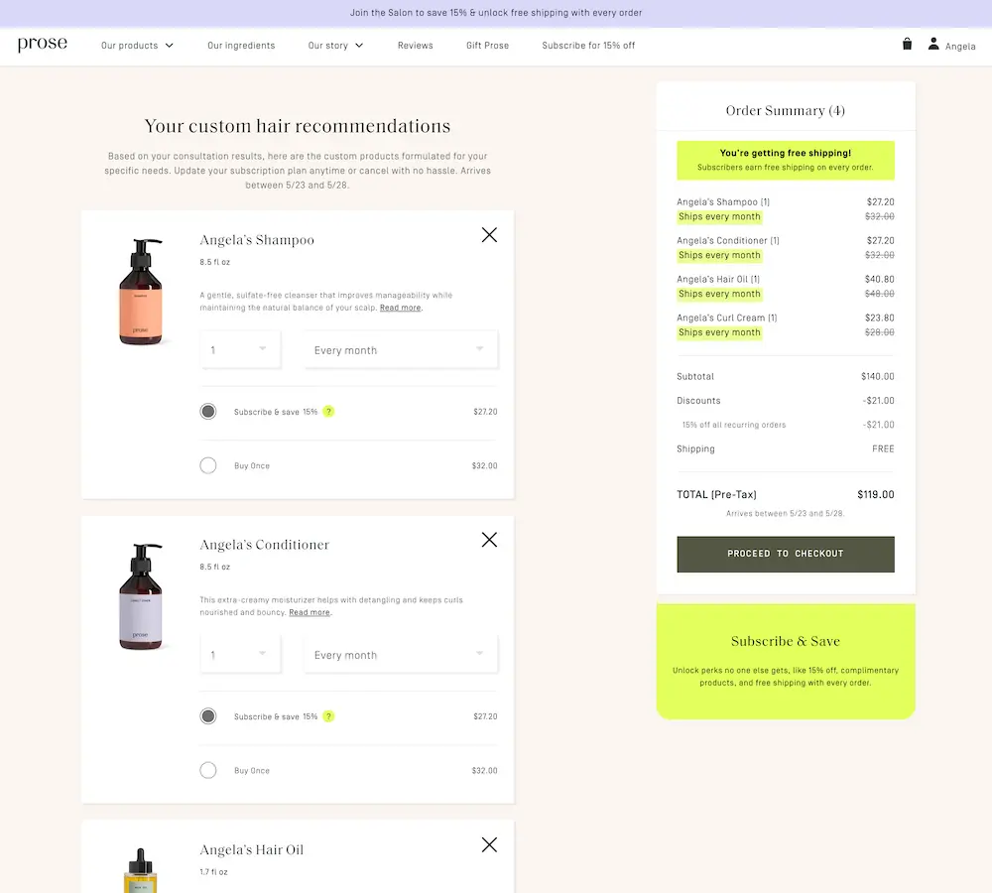Click the Angela's Shampoo product title
The height and width of the screenshot is (893, 992).
click(x=257, y=240)
